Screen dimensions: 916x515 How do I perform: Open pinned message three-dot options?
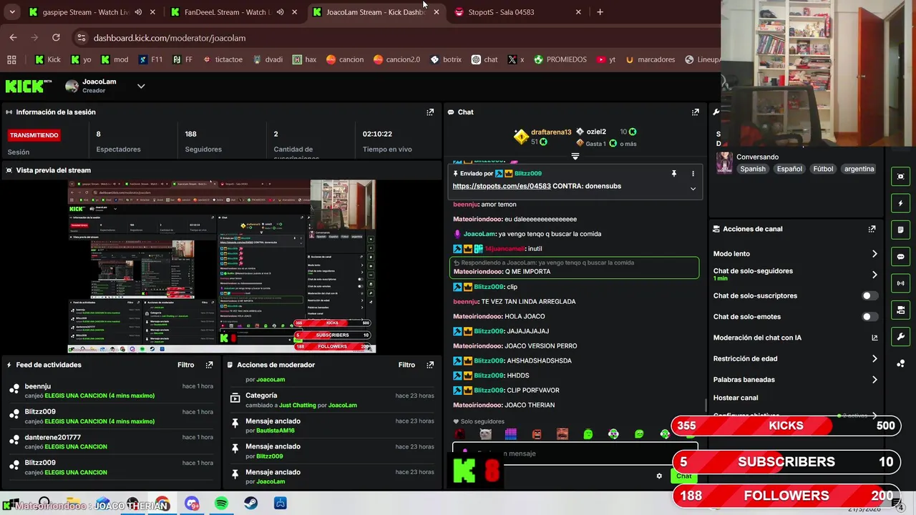[x=693, y=174]
